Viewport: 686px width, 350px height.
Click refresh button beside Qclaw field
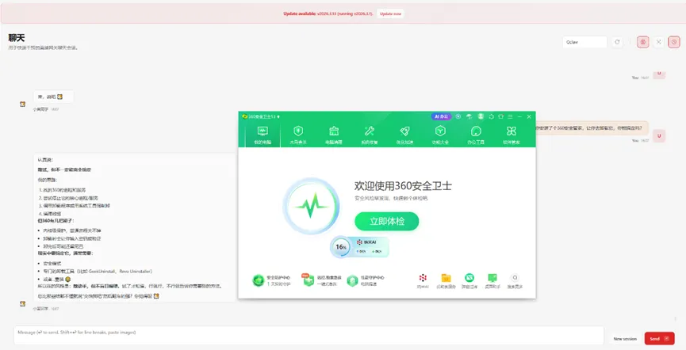[x=617, y=42]
